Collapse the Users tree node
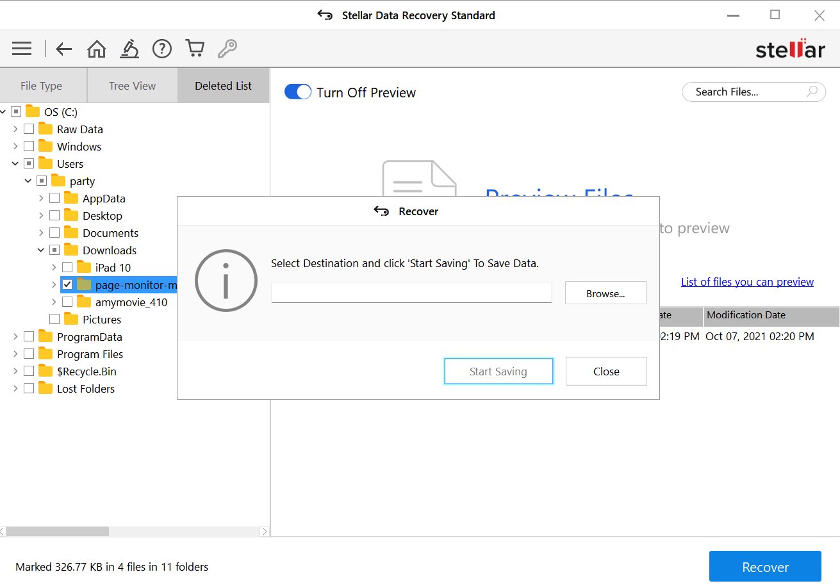The image size is (840, 588). point(15,163)
